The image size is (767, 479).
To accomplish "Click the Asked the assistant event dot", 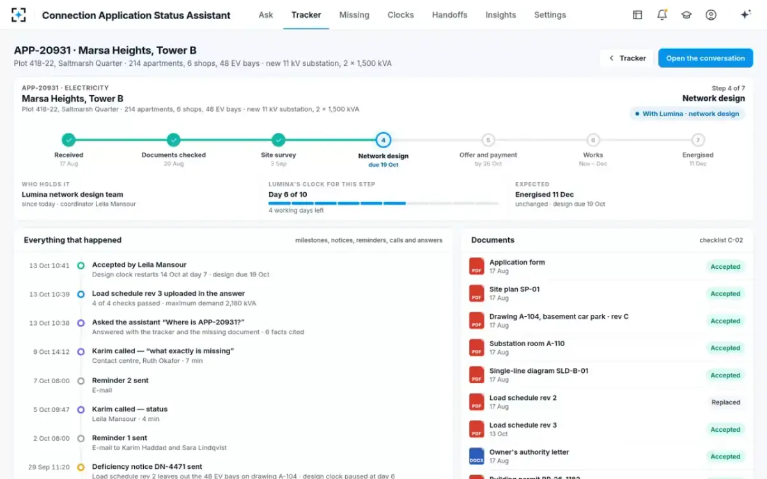I will tap(81, 323).
